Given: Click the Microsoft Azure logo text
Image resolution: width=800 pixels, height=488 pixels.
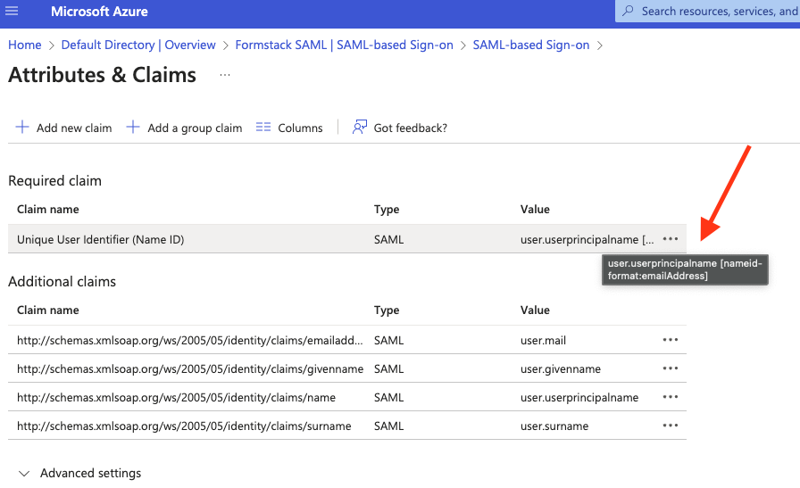Looking at the screenshot, I should tap(99, 12).
